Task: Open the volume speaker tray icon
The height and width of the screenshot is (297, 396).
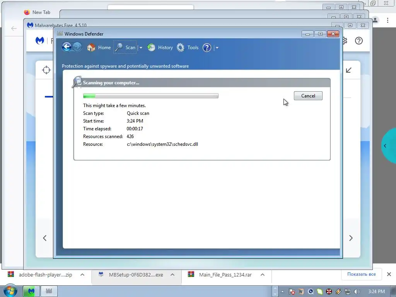Action: click(x=357, y=292)
